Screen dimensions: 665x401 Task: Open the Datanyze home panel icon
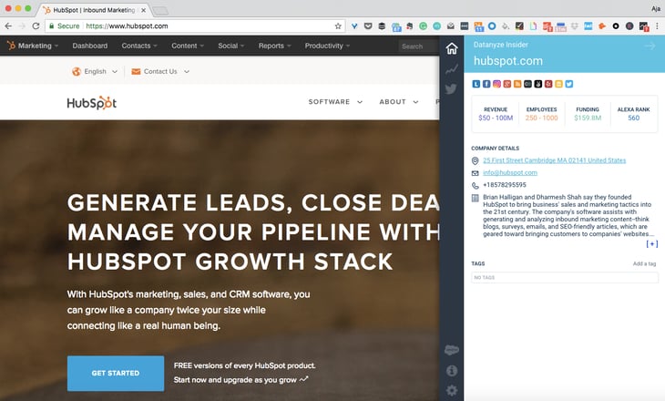[x=452, y=48]
